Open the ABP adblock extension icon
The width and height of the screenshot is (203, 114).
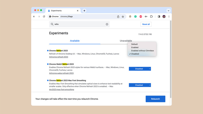(x=141, y=17)
